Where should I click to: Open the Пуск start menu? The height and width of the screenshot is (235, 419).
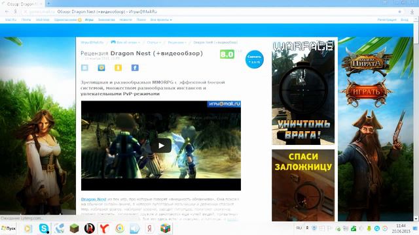pyautogui.click(x=9, y=228)
